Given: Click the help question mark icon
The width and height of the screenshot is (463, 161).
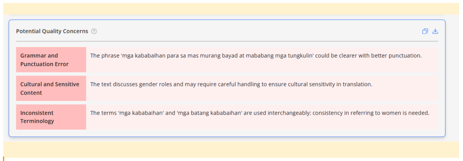Looking at the screenshot, I should 94,31.
